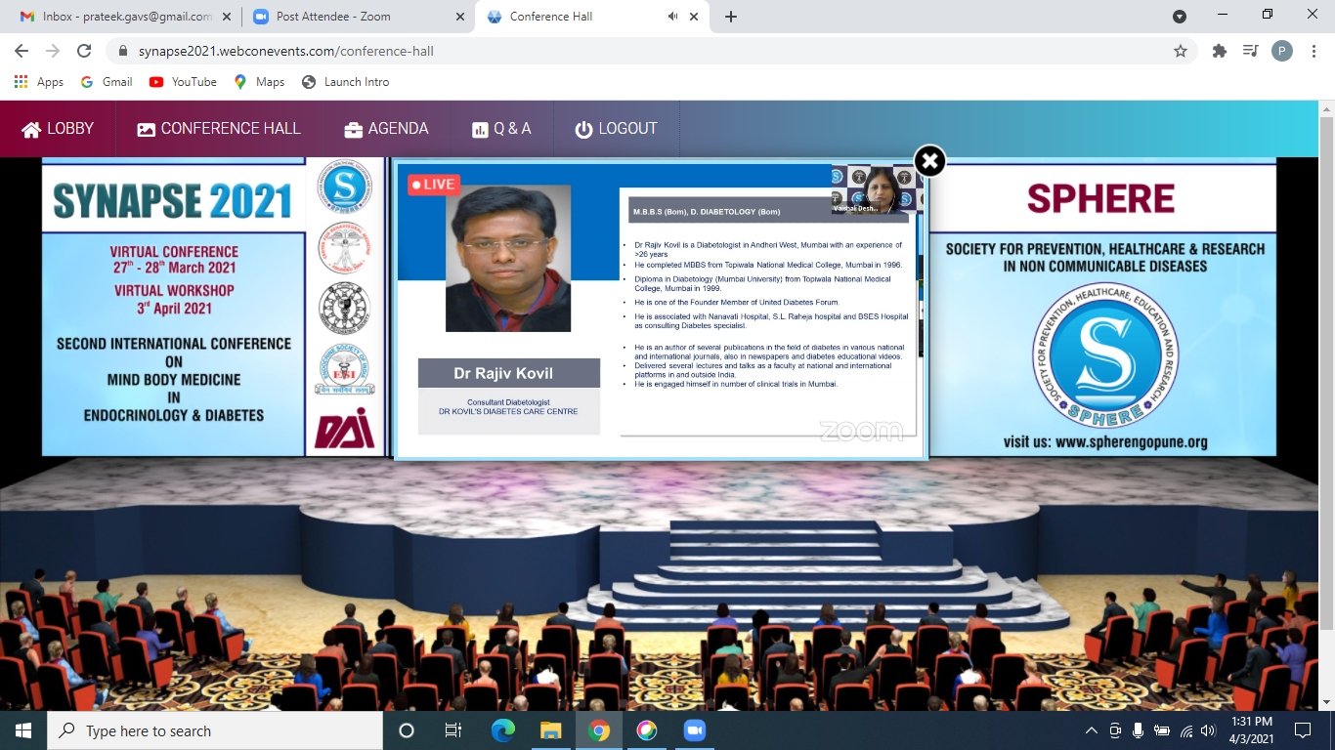Viewport: 1335px width, 750px height.
Task: Open the Lobby navigation item
Action: [x=58, y=129]
